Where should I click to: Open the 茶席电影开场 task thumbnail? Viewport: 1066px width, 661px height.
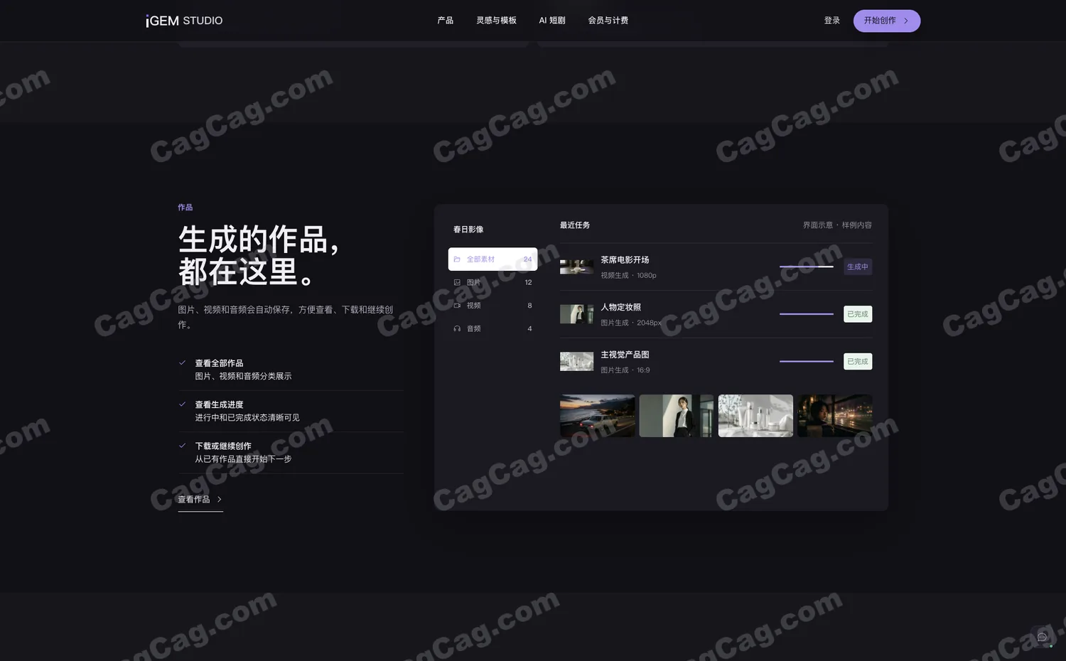(x=576, y=267)
